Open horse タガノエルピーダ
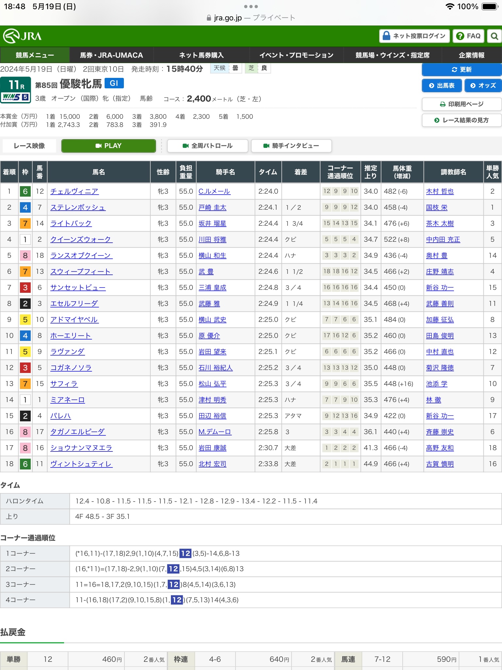 [78, 432]
